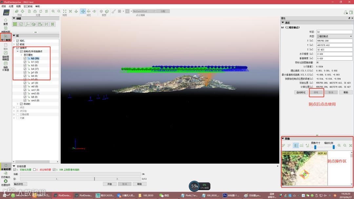Image resolution: width=354 pixels, height=199 pixels.
Task: Open 南方CASS9 from the taskbar
Action: [x=105, y=195]
